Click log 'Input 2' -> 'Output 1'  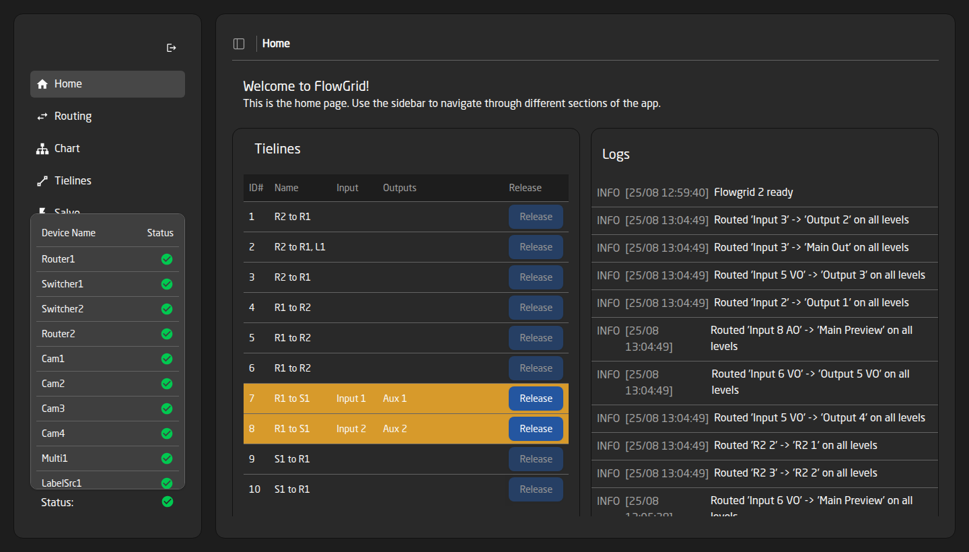pyautogui.click(x=764, y=304)
